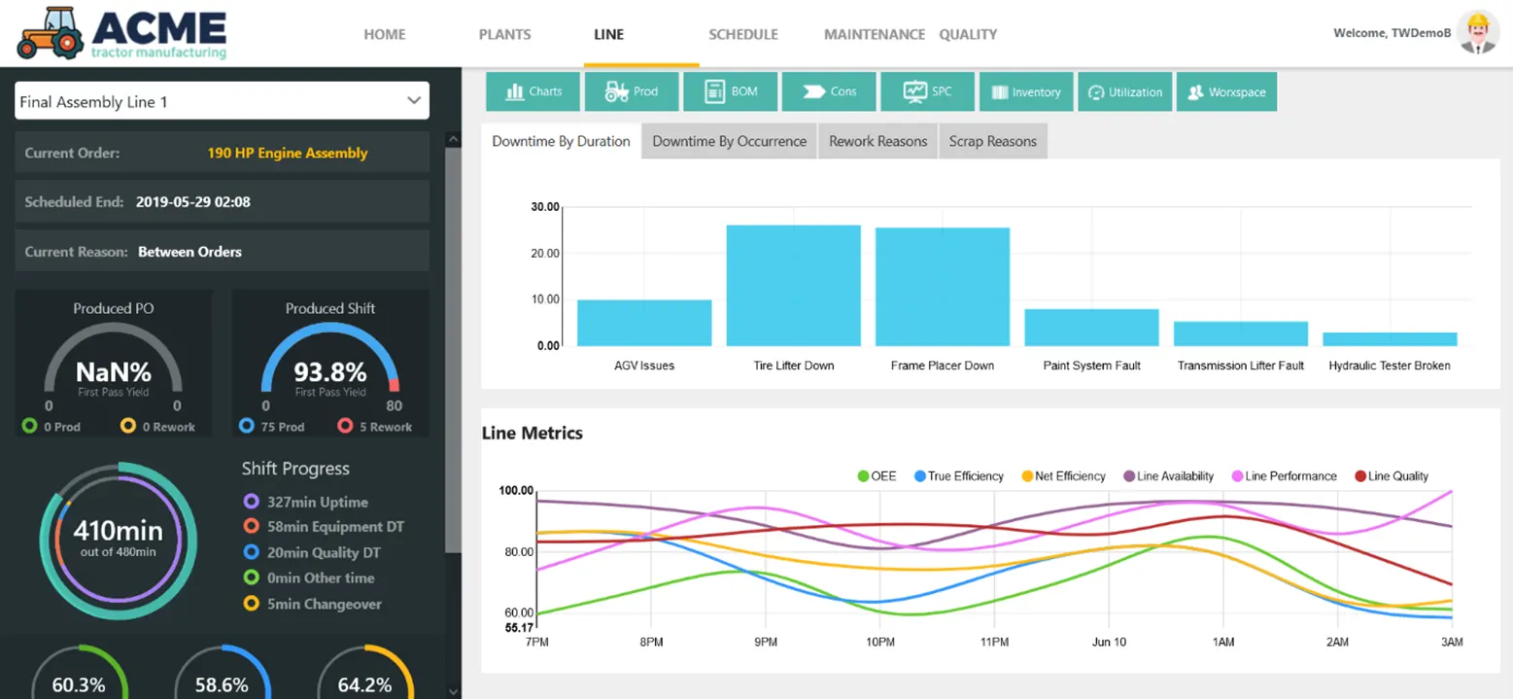Viewport: 1513px width, 699px height.
Task: Click the left panel scrollbar thumb
Action: point(453,350)
